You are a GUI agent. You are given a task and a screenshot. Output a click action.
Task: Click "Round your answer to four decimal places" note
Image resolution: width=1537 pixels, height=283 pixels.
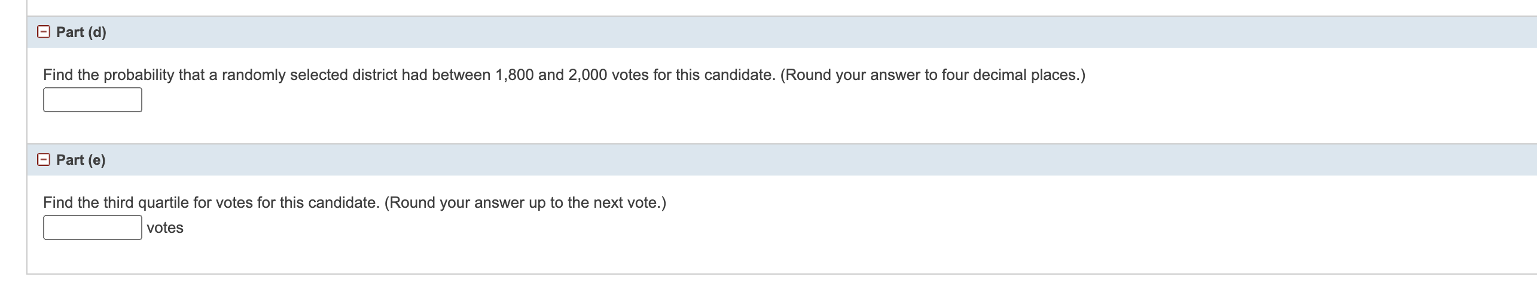point(932,75)
